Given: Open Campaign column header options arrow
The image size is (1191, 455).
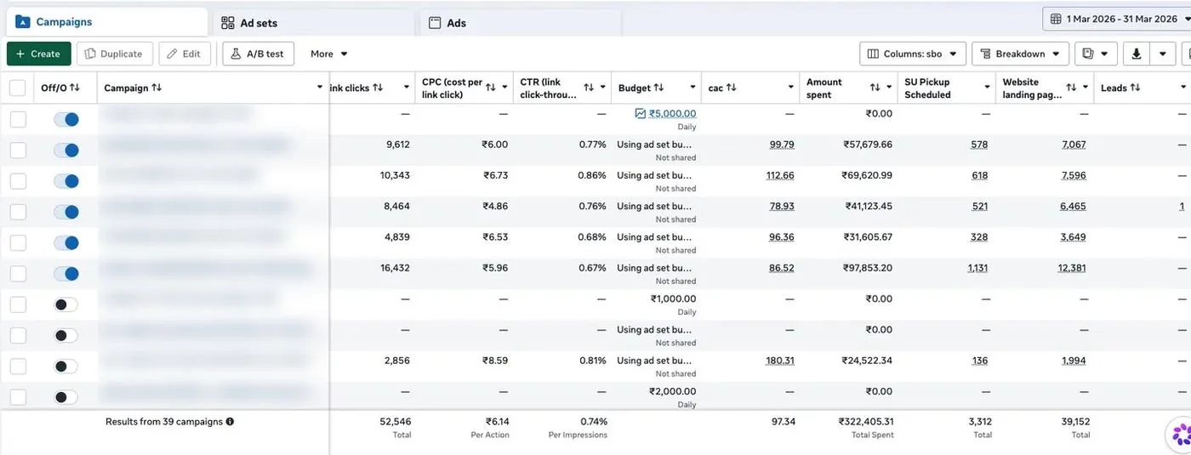Looking at the screenshot, I should [x=319, y=88].
